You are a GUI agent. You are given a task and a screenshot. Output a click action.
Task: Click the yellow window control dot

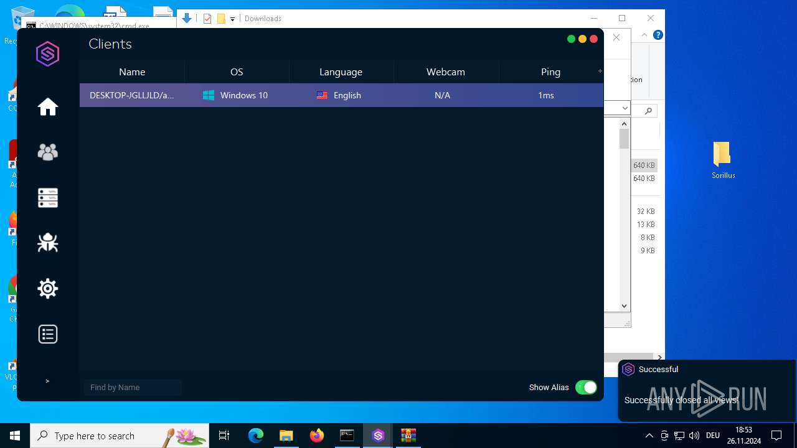pyautogui.click(x=582, y=39)
